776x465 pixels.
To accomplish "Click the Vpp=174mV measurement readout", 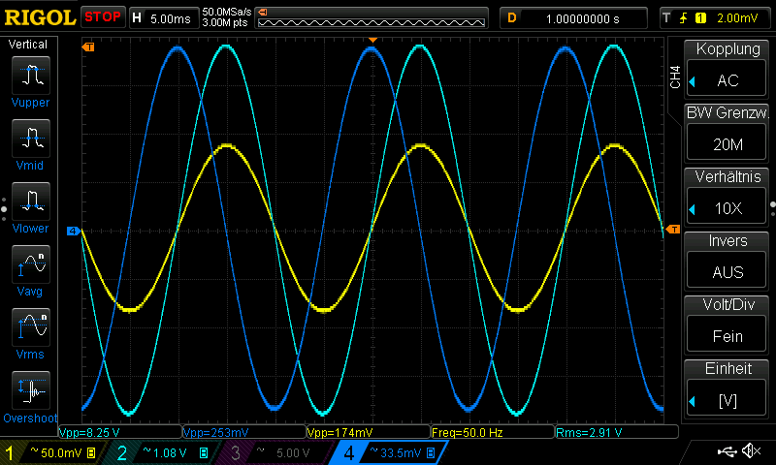I will 369,432.
